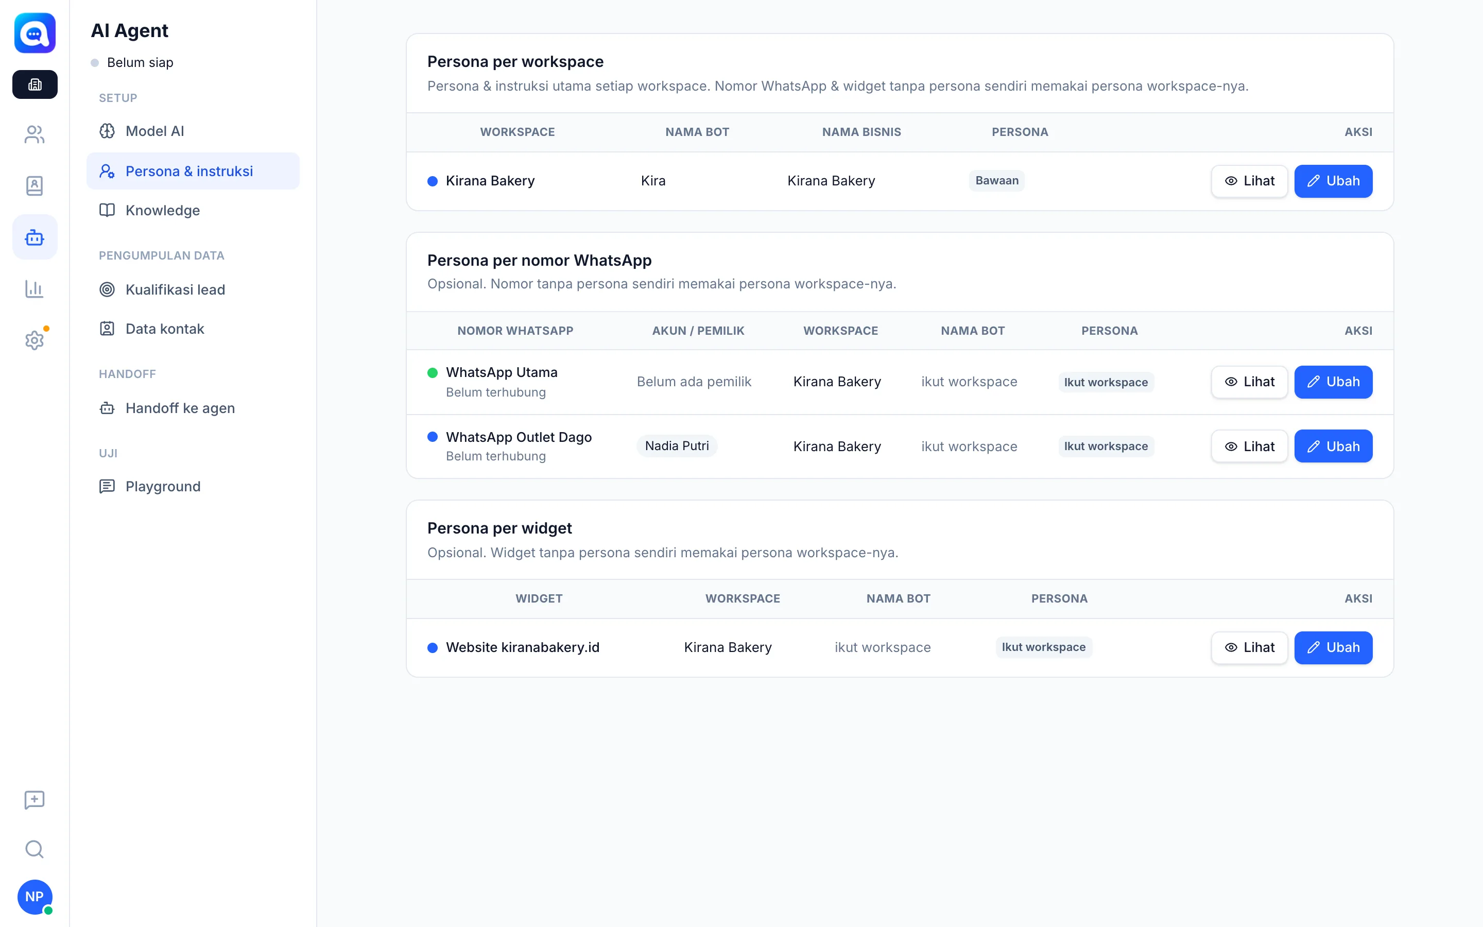Click Lihat for WhatsApp Utama
This screenshot has width=1483, height=927.
point(1250,382)
